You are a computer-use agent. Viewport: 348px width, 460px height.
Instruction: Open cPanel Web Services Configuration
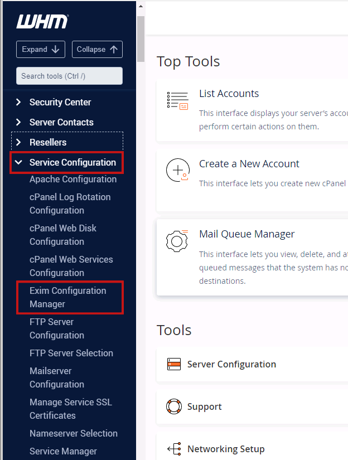tap(71, 266)
